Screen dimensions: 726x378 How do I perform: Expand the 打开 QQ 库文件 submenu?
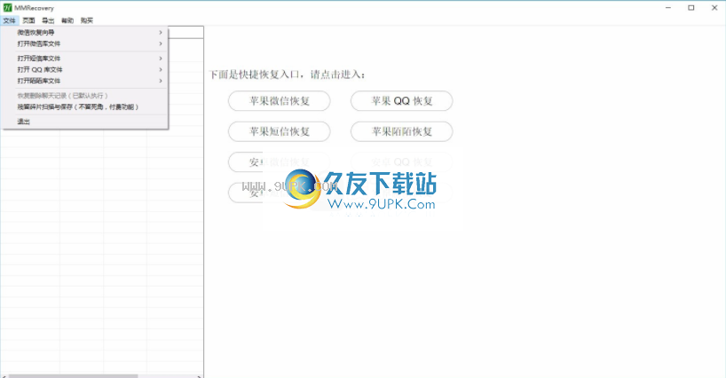point(85,69)
